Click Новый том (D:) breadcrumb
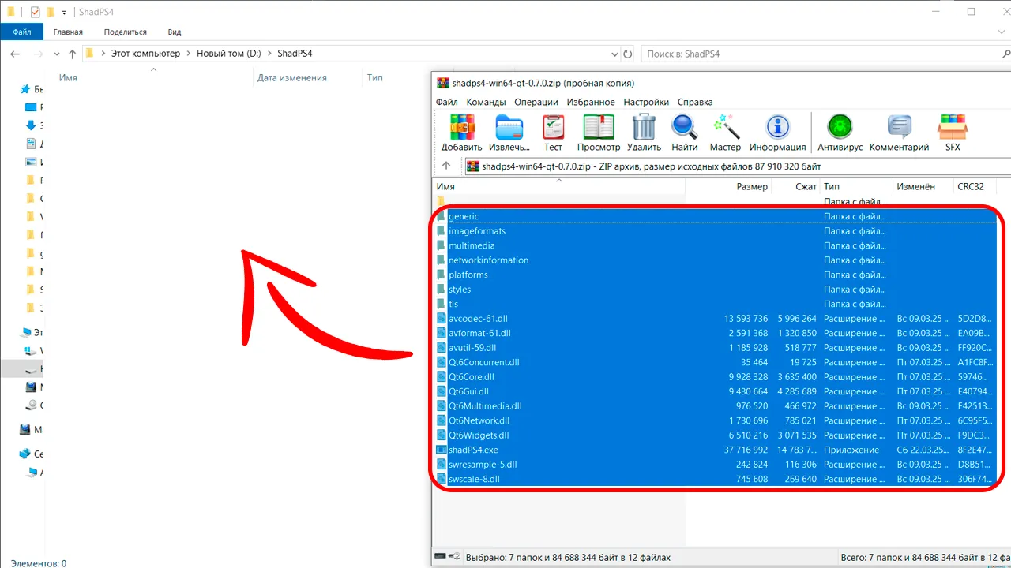 pyautogui.click(x=228, y=54)
